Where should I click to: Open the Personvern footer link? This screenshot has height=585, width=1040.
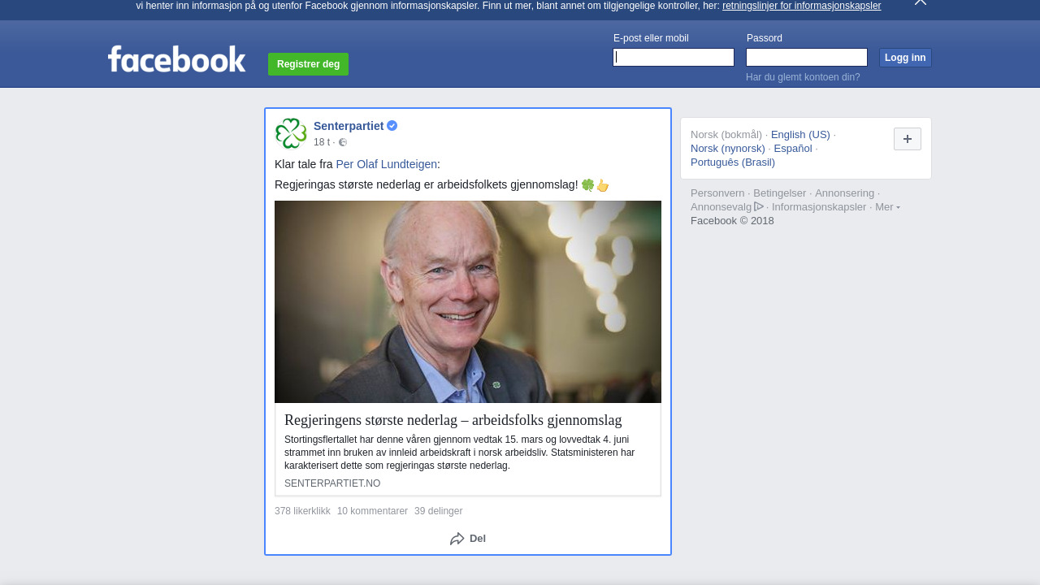tap(717, 193)
